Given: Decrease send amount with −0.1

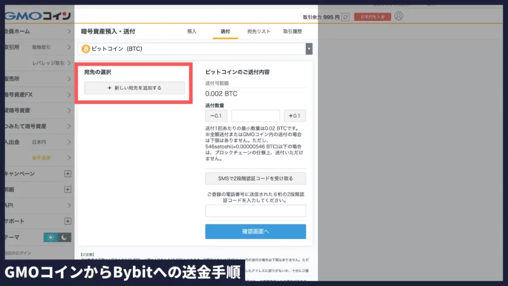Looking at the screenshot, I should (216, 116).
